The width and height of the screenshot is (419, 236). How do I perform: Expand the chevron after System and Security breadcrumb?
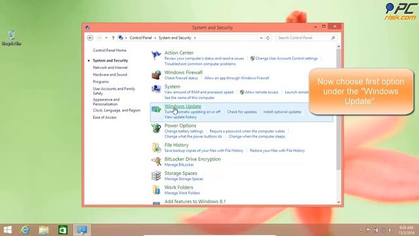point(195,38)
